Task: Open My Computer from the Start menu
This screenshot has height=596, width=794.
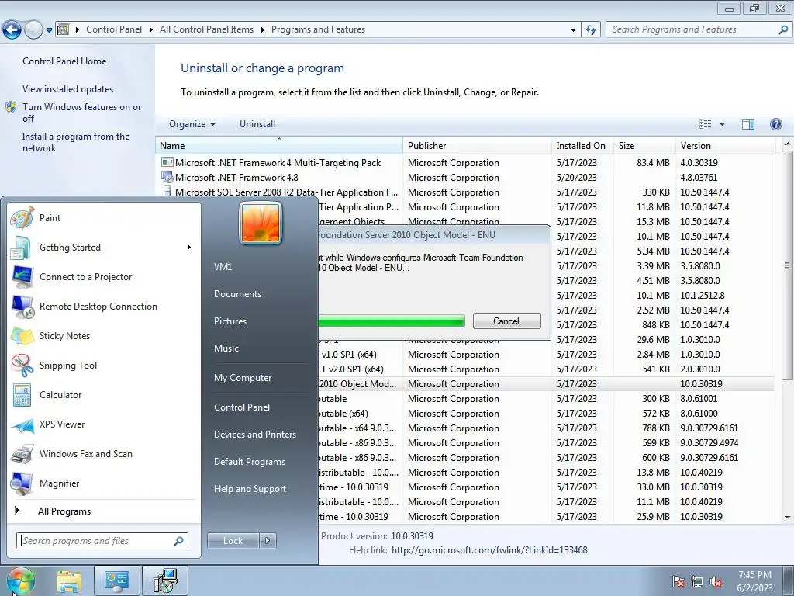Action: (x=243, y=378)
